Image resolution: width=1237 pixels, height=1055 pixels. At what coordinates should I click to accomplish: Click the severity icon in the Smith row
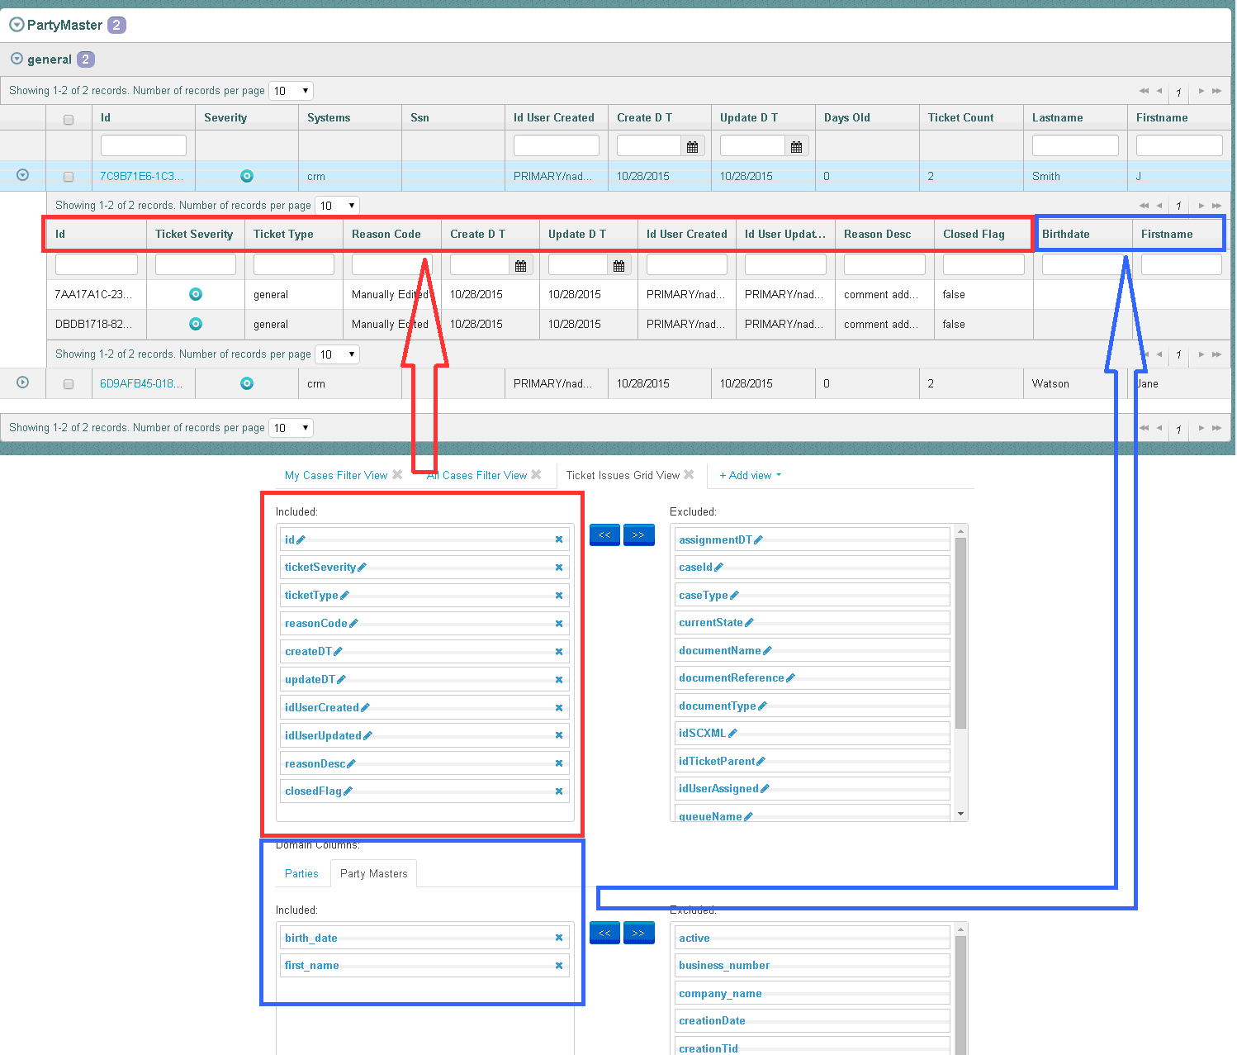tap(246, 176)
